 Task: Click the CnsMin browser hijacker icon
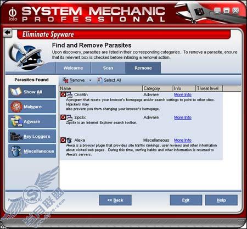(69, 95)
